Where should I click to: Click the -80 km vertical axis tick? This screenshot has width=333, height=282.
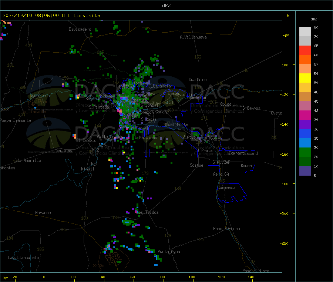point(286,35)
